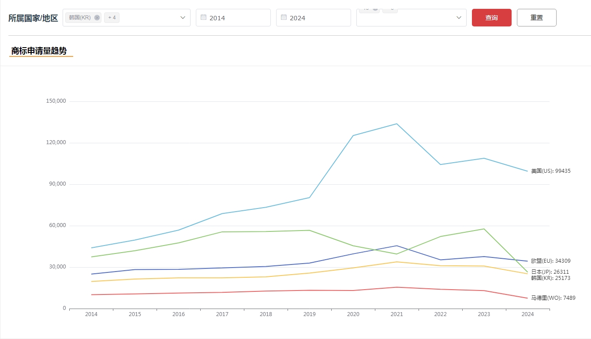591x339 pixels.
Task: Click the 2021 label on the x-axis
Action: 396,314
